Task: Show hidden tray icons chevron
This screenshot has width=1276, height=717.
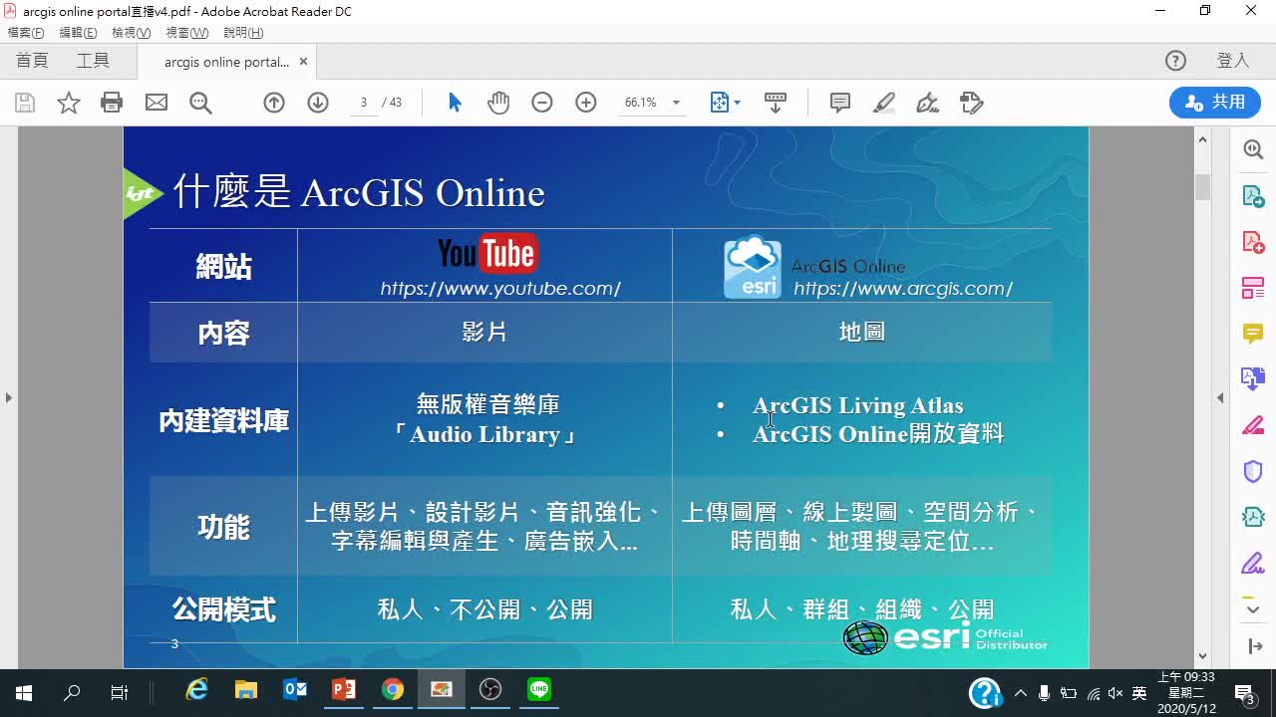Action: click(1020, 693)
